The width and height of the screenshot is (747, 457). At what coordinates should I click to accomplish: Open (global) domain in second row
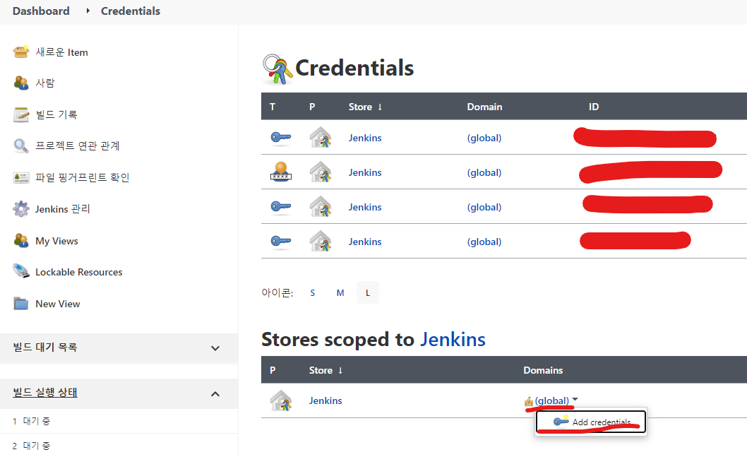484,172
